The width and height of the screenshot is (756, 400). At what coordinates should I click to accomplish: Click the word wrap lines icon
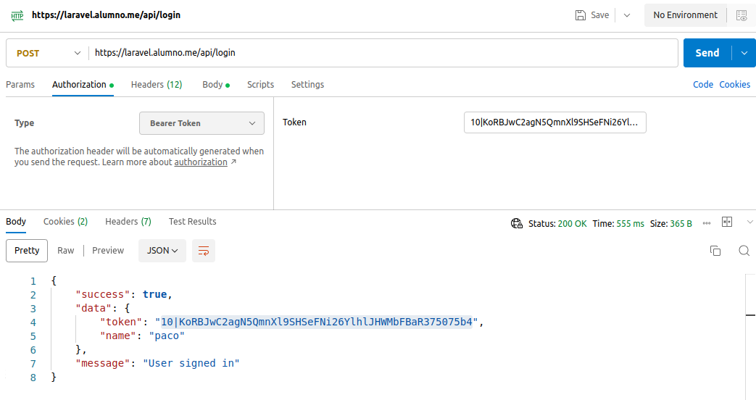coord(204,251)
